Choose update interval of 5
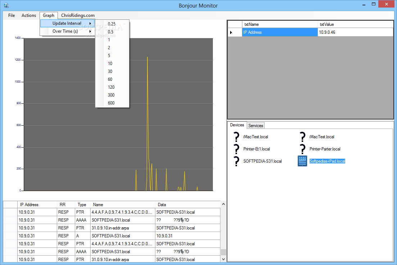 (x=112, y=55)
